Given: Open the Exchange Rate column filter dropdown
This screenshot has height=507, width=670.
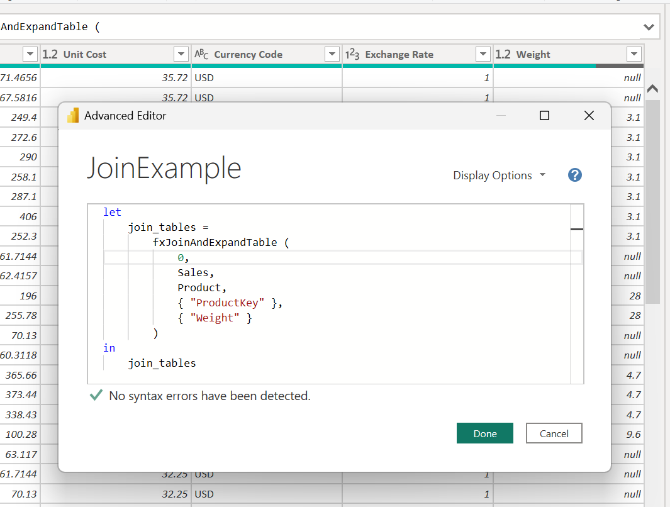Looking at the screenshot, I should [x=483, y=55].
